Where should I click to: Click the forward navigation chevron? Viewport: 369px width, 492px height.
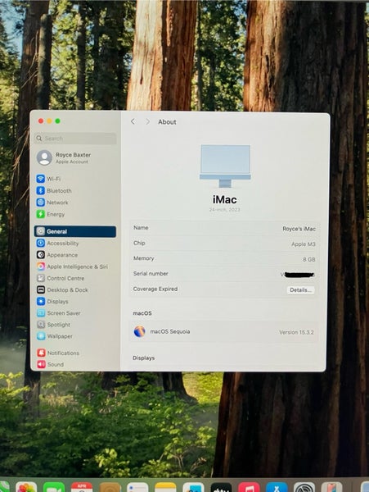tap(147, 121)
